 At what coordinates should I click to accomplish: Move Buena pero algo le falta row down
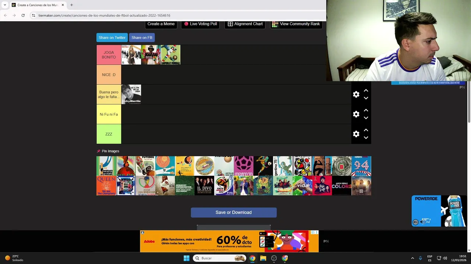point(366,98)
